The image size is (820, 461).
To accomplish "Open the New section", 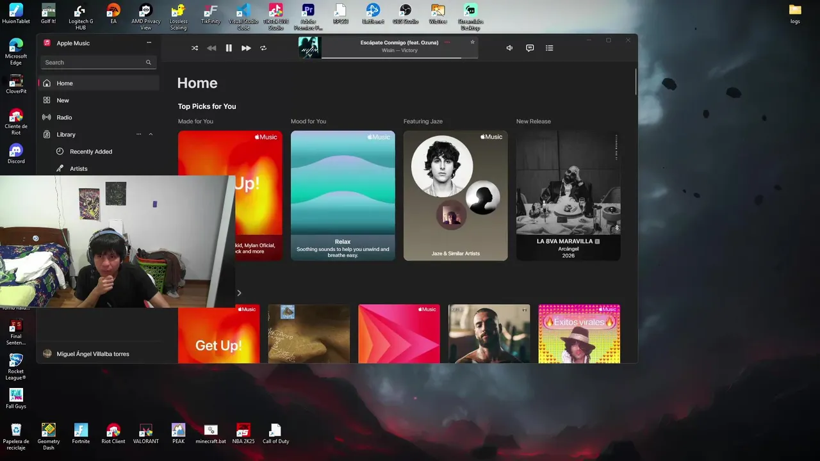I will point(99,101).
